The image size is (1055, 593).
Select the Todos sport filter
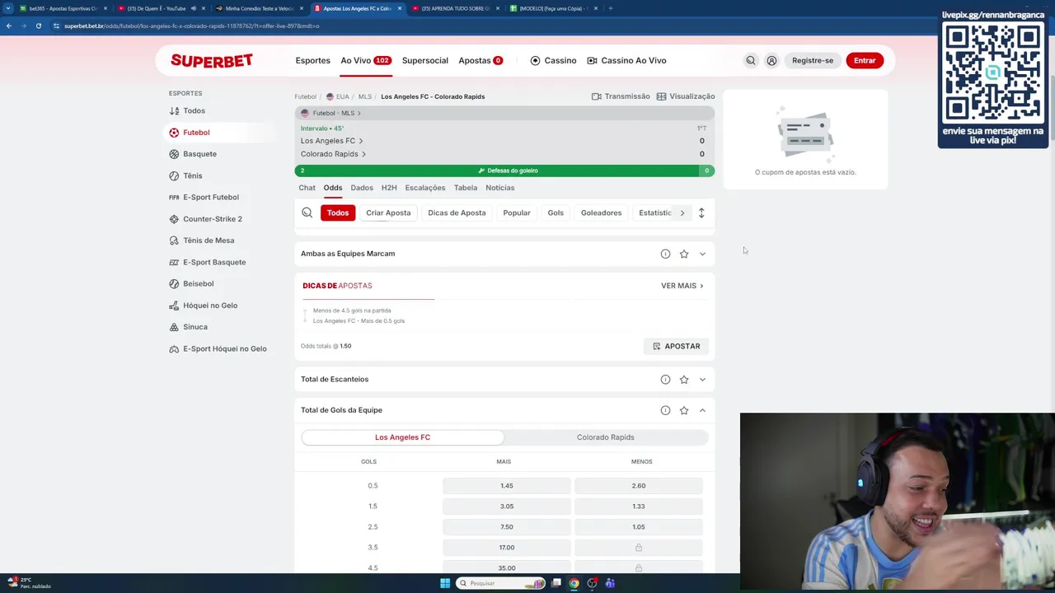pos(187,110)
